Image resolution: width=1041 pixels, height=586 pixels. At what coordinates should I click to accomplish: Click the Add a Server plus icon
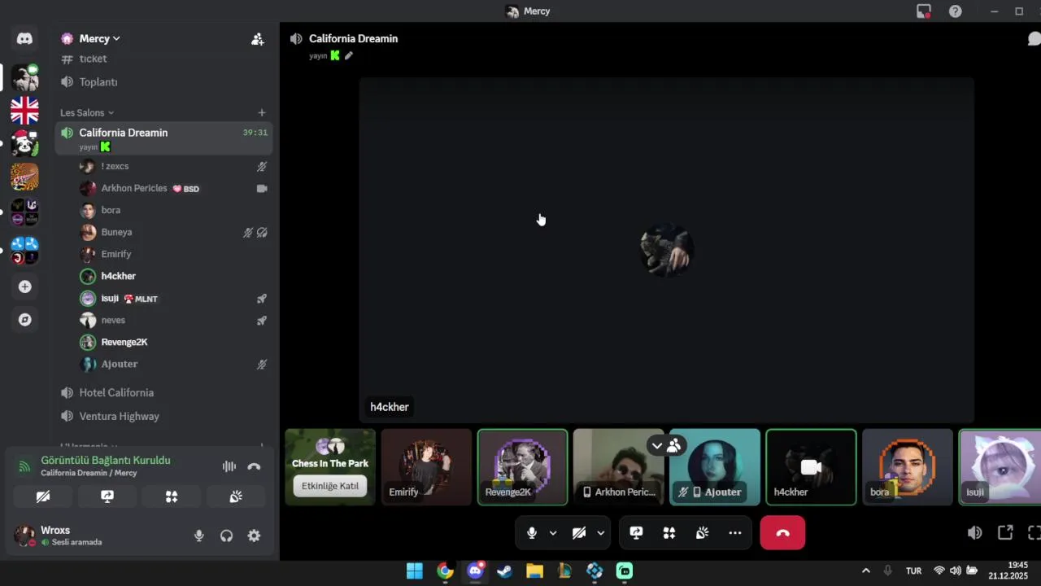[24, 286]
